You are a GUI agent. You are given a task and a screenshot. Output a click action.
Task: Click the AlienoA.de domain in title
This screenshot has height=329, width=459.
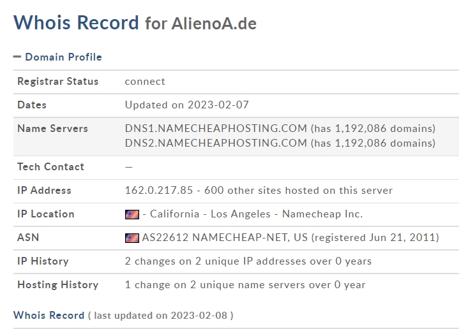pos(214,24)
